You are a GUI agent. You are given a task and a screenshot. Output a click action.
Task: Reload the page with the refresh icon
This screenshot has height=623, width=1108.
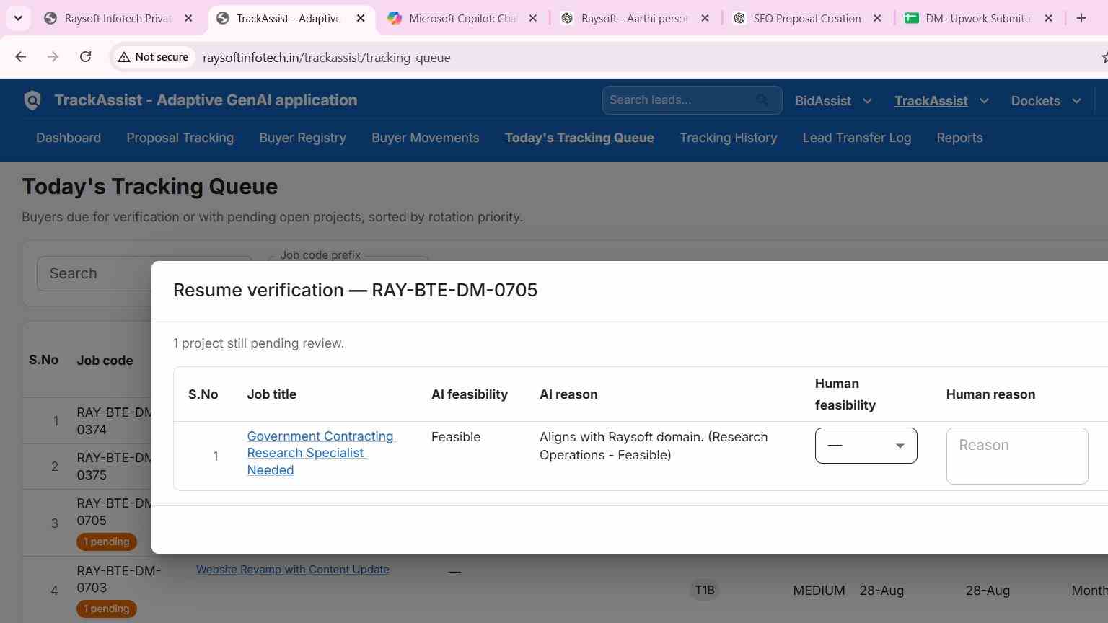point(85,57)
